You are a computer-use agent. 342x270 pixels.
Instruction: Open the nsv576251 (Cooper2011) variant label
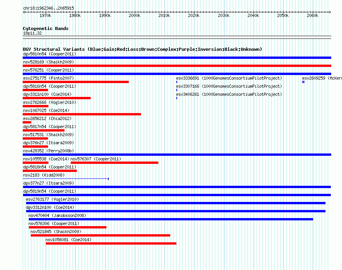[48, 70]
